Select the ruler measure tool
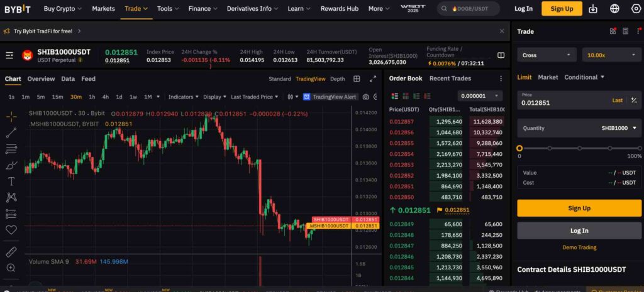The image size is (644, 292). point(11,252)
